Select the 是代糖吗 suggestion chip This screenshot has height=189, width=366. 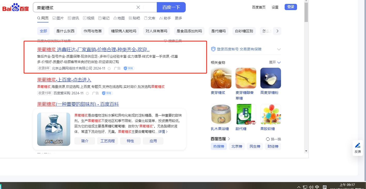click(219, 31)
